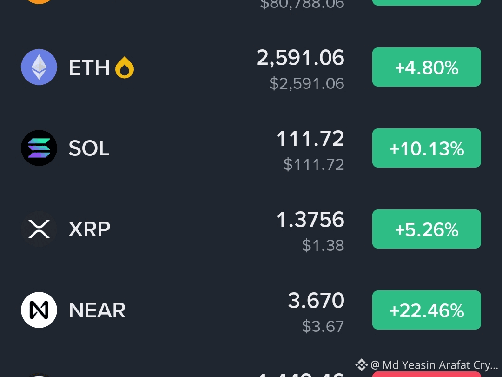Select the XRP price 1.3756
This screenshot has height=377, width=502.
(310, 220)
